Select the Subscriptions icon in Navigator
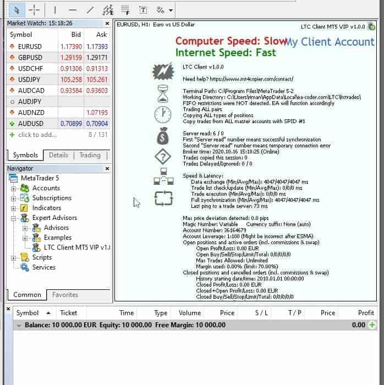 (25, 198)
